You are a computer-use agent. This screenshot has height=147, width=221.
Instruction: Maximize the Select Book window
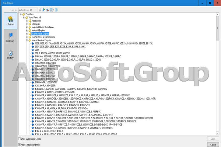(210, 3)
